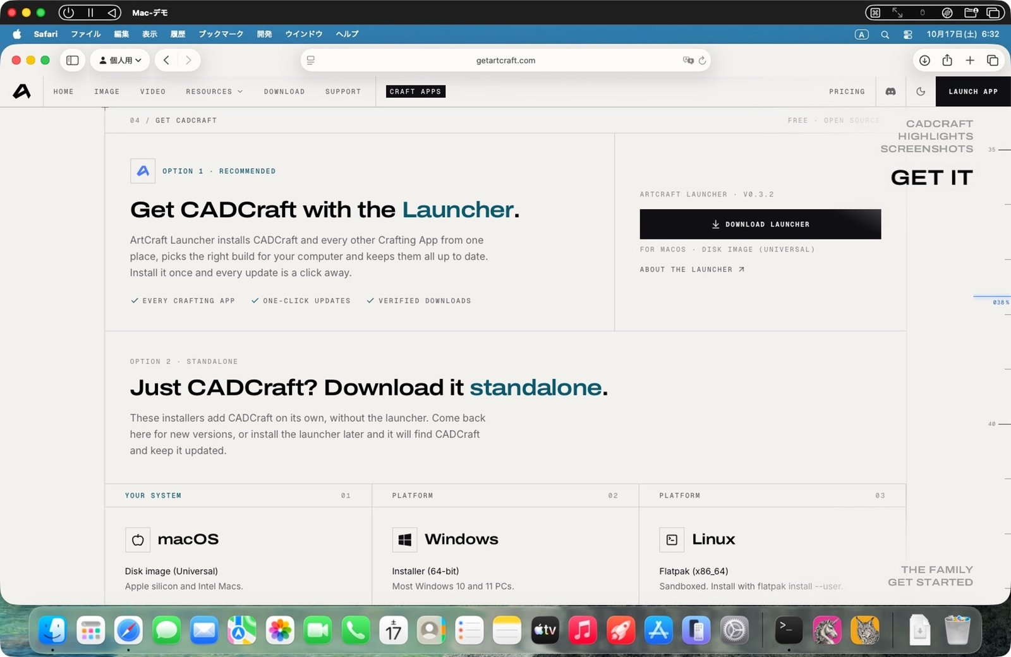Click the ArtCraft launcher logo icon beside Option 1

(143, 171)
